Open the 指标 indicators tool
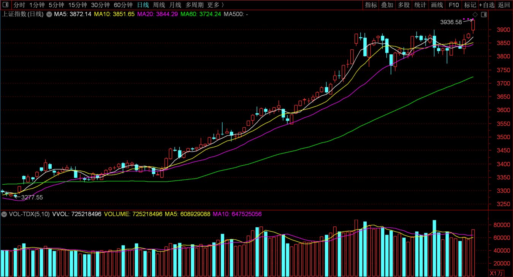 click(371, 5)
